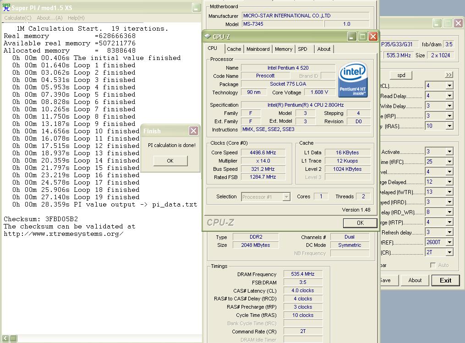Click the Core Speed value 4496.6 MHz
Image resolution: width=465 pixels, height=343 pixels.
[263, 152]
